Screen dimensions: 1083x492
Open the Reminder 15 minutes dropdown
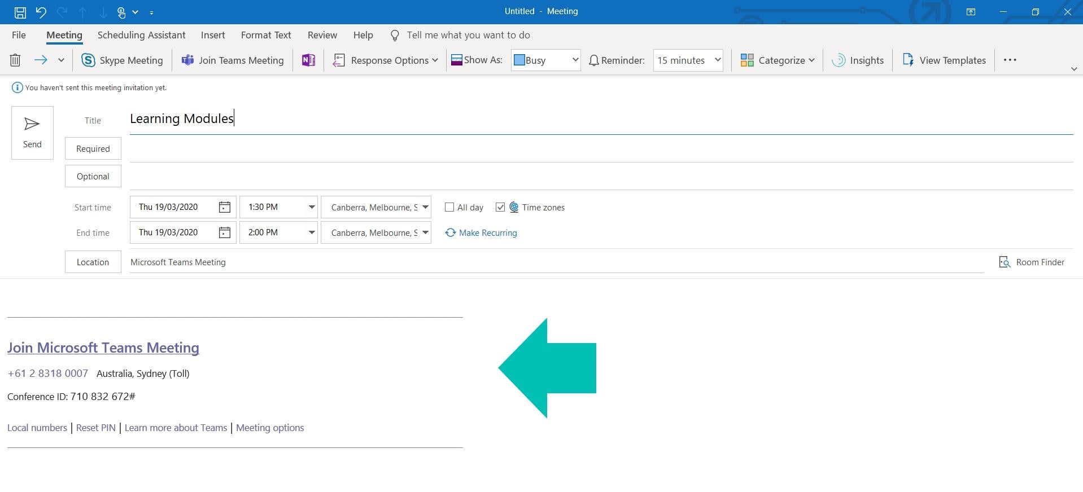(717, 60)
